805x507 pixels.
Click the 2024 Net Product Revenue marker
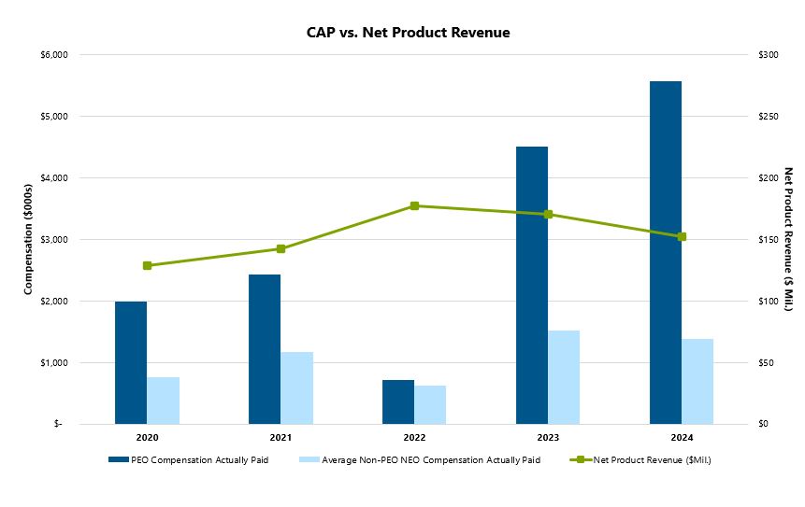682,236
